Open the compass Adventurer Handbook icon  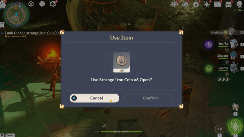[x=185, y=4]
